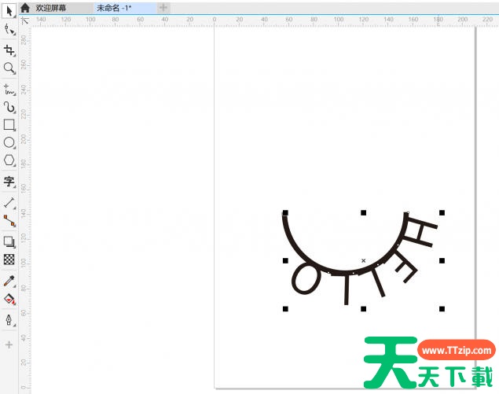Select the Shape node-editing tool
This screenshot has height=394, width=499.
point(9,30)
